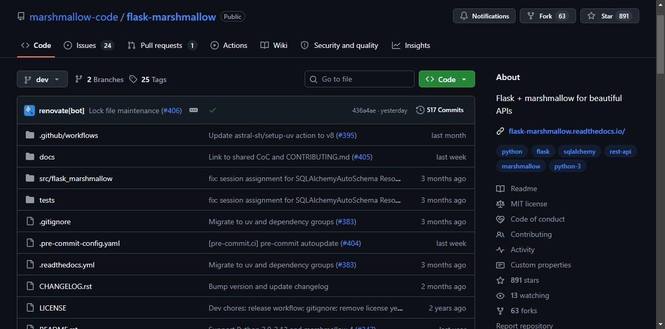Click the .pre-commit-config.yaml file icon
665x329 pixels.
coord(29,243)
